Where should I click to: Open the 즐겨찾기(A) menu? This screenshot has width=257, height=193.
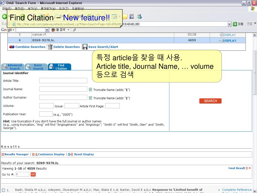pos(48,9)
